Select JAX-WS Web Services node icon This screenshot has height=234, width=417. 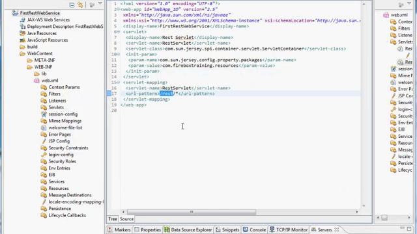(x=23, y=20)
